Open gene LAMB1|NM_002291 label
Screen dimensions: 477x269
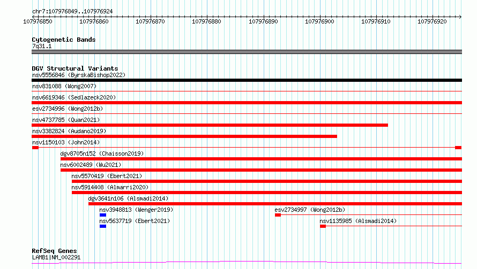point(56,257)
